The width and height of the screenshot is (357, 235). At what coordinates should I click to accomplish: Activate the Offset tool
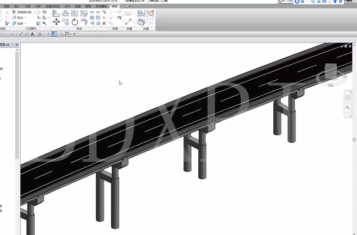pos(65,14)
